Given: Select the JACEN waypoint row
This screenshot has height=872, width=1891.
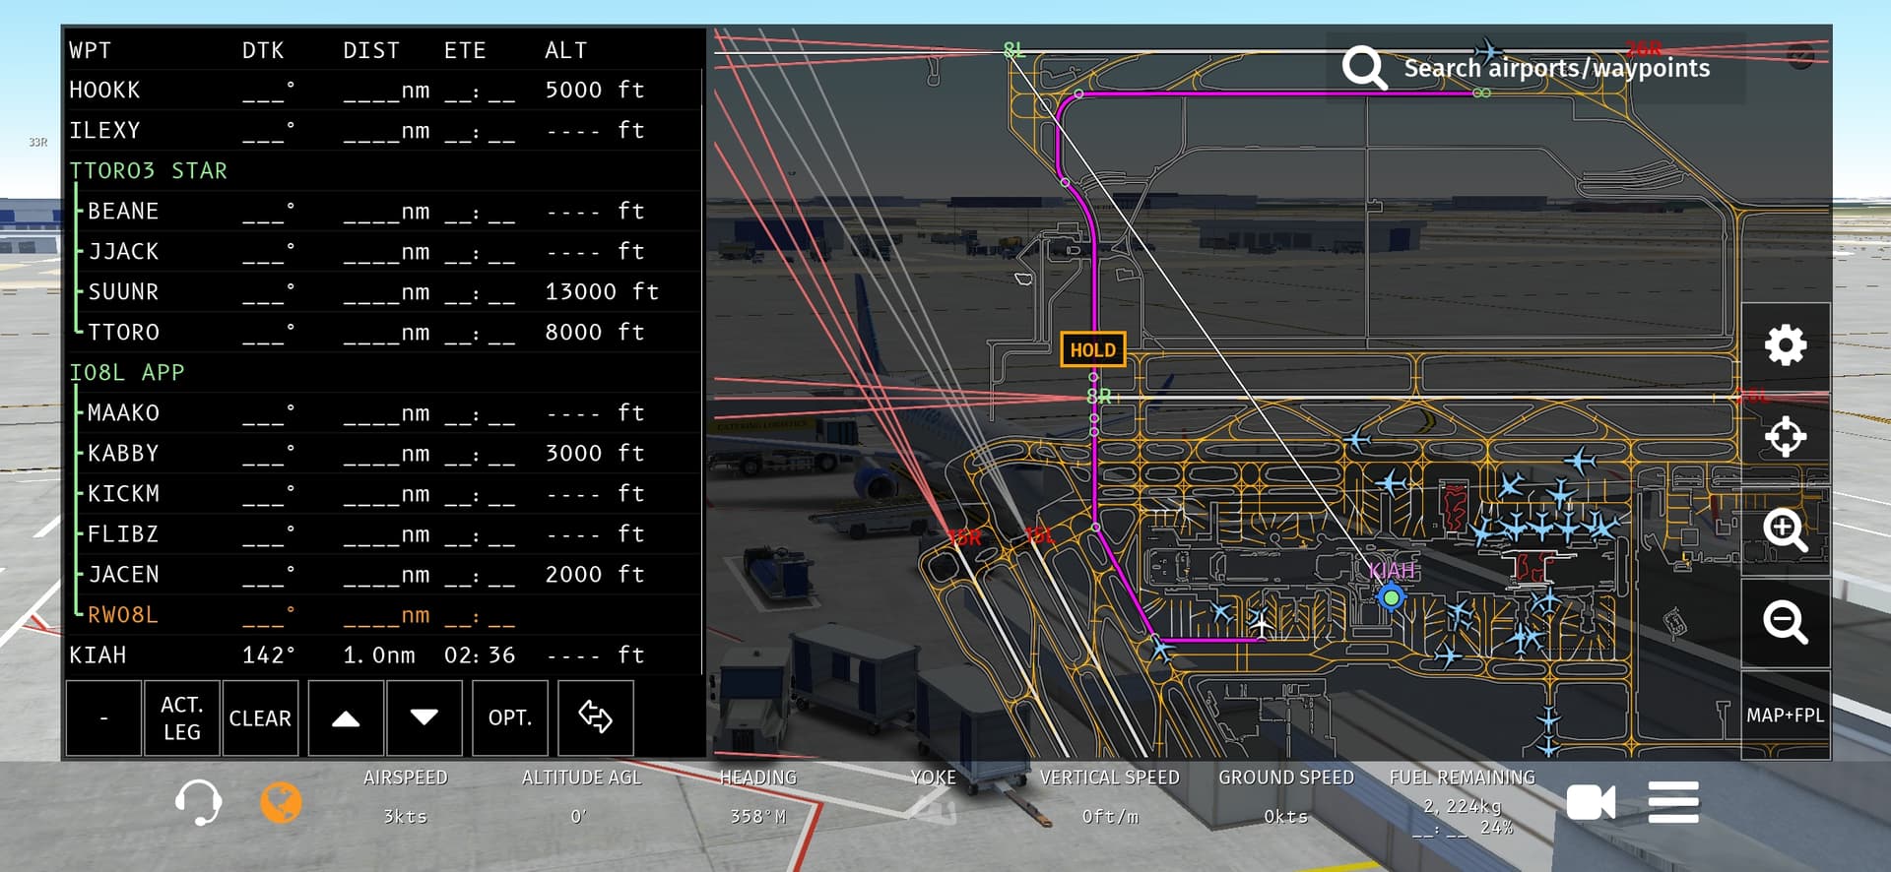Looking at the screenshot, I should pos(384,575).
